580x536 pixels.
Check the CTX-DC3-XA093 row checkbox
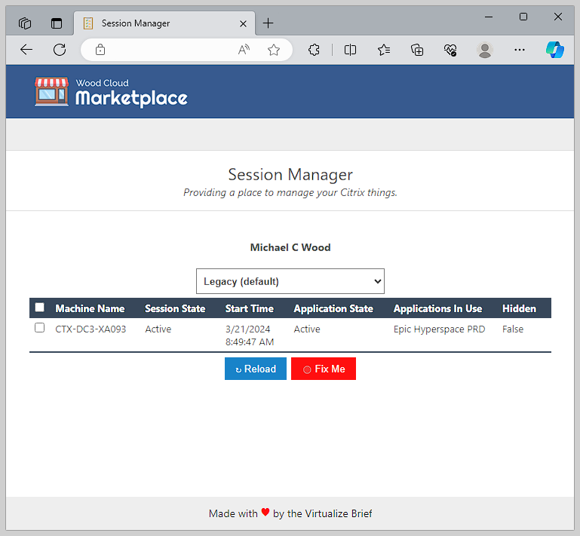[39, 328]
